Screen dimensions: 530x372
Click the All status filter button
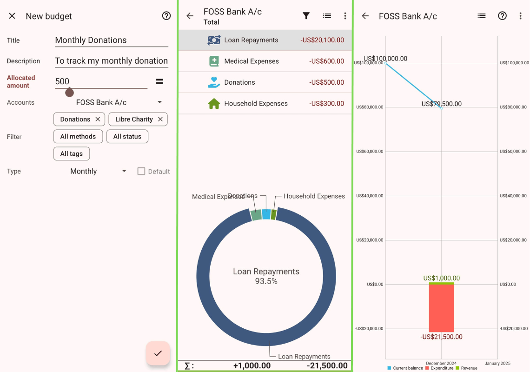point(127,136)
